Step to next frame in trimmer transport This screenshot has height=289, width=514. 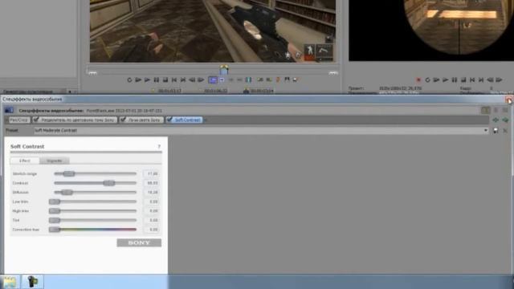click(201, 79)
